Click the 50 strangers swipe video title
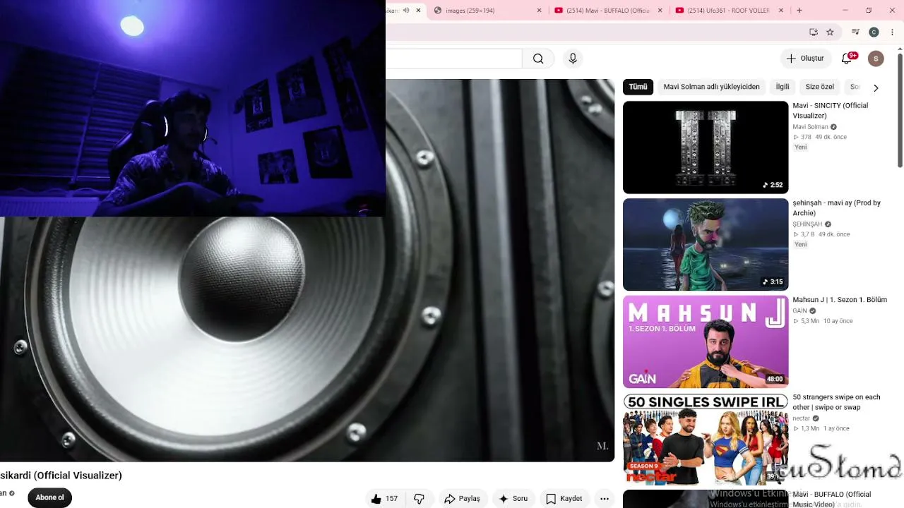 click(x=836, y=402)
